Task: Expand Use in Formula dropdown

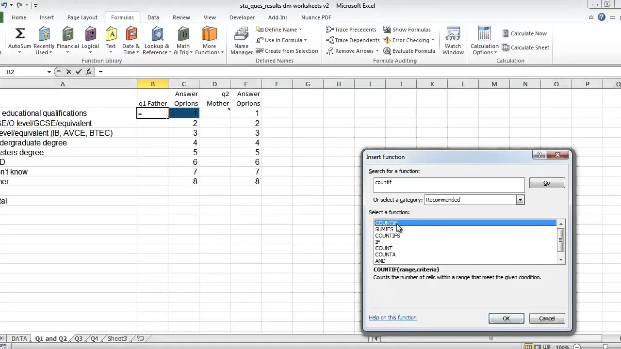Action: pyautogui.click(x=305, y=40)
